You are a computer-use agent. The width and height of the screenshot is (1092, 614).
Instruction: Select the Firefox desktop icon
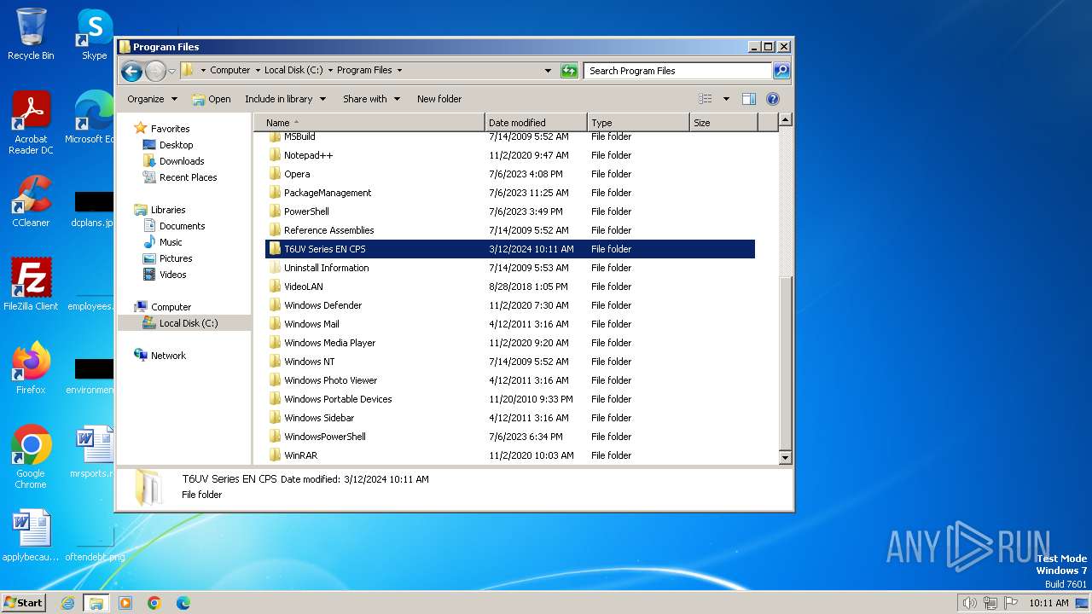(x=31, y=368)
